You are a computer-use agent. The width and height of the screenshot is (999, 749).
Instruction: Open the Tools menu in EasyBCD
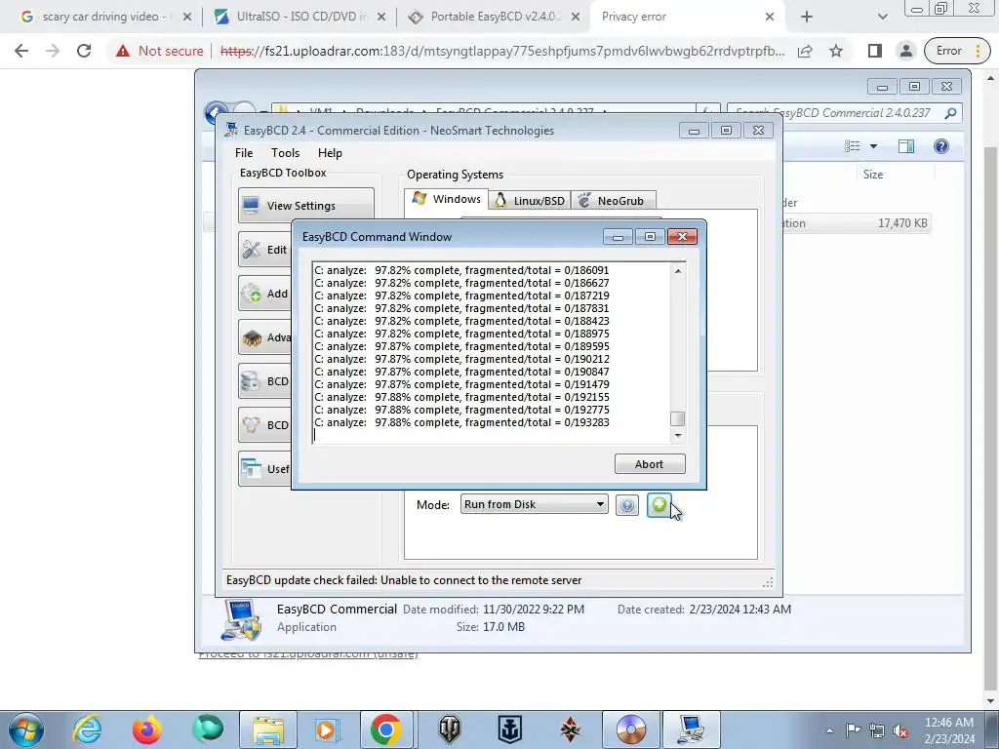pos(285,153)
